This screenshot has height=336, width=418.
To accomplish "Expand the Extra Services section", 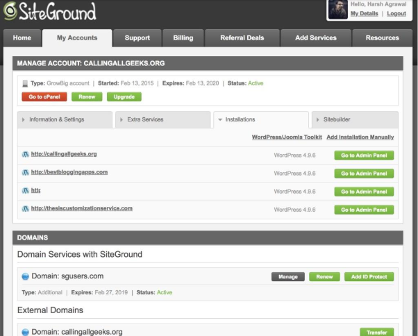I will pos(163,119).
